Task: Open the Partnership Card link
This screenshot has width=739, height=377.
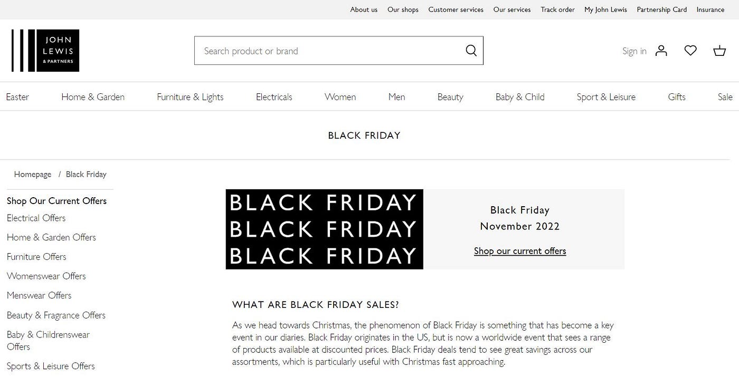Action: (662, 9)
